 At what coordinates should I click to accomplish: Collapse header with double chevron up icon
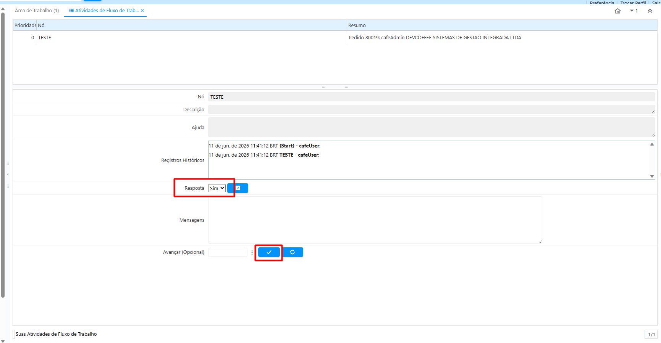coord(650,11)
